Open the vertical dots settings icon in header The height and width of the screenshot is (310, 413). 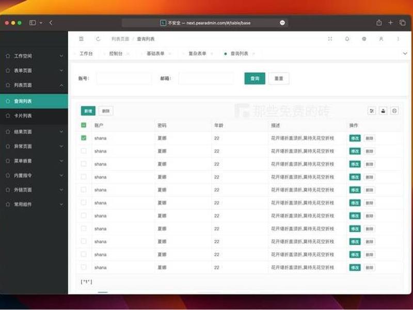point(398,39)
